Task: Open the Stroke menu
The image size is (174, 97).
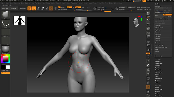Action: click(90, 3)
